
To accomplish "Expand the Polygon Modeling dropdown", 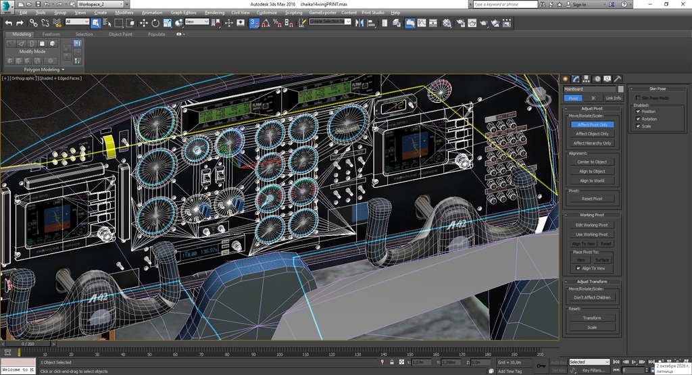I will click(x=44, y=70).
